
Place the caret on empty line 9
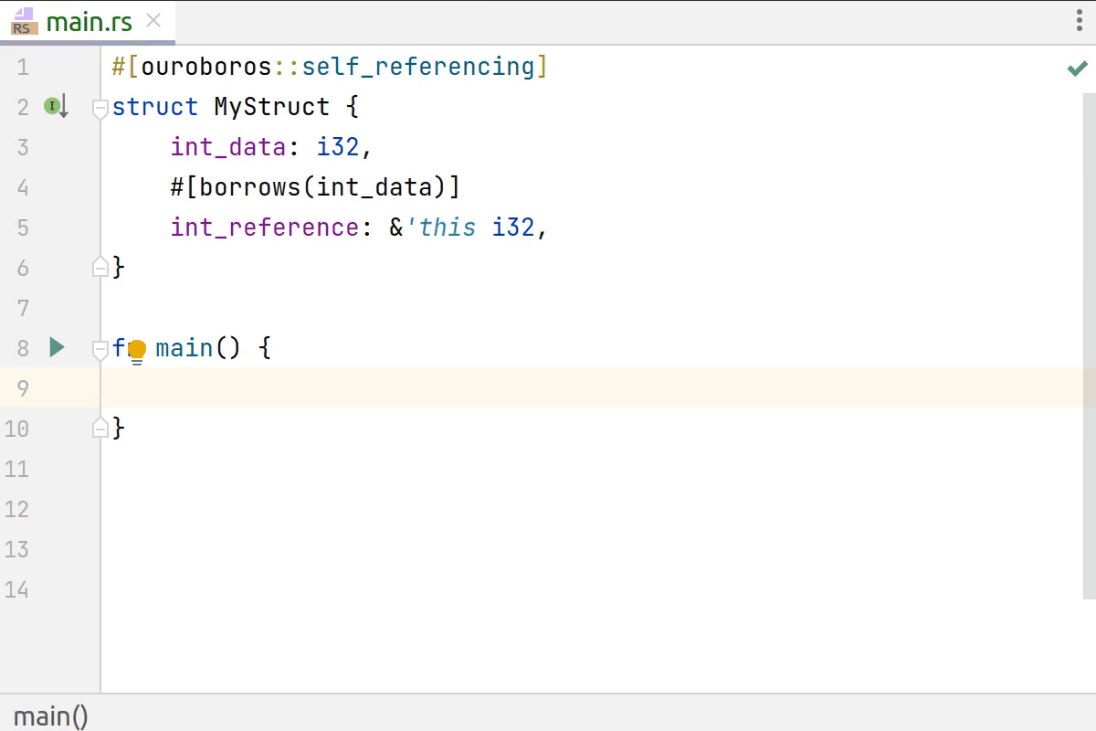[598, 388]
